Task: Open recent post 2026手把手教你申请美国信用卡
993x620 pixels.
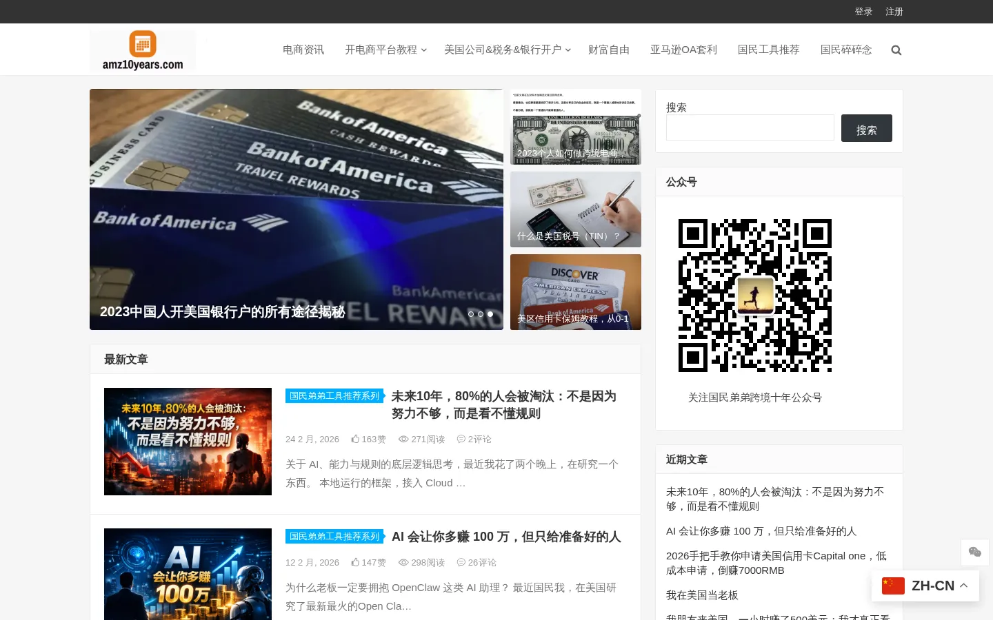Action: coord(776,563)
